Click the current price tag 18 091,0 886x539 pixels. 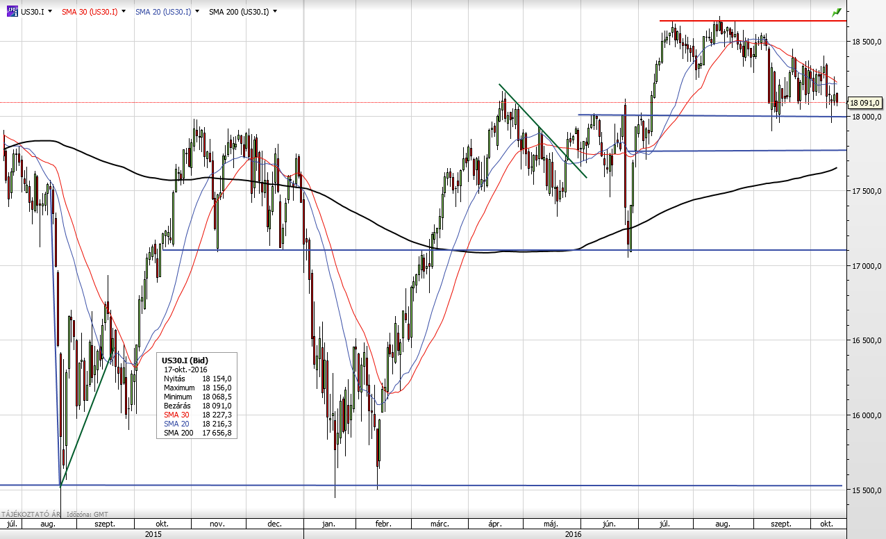tap(865, 103)
